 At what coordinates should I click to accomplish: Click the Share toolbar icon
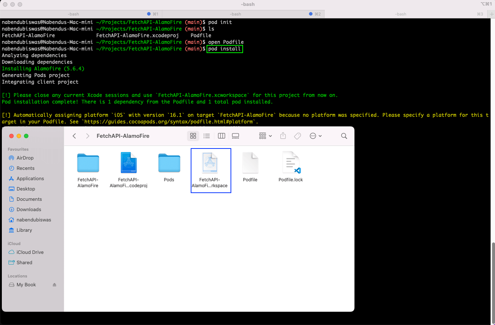[283, 136]
